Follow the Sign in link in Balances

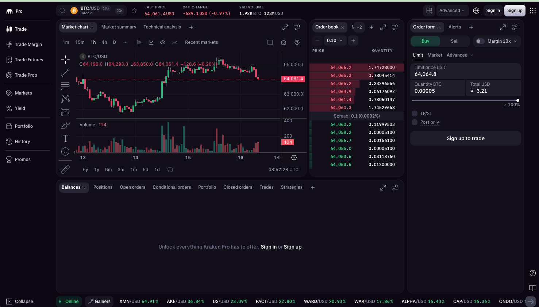point(269,247)
